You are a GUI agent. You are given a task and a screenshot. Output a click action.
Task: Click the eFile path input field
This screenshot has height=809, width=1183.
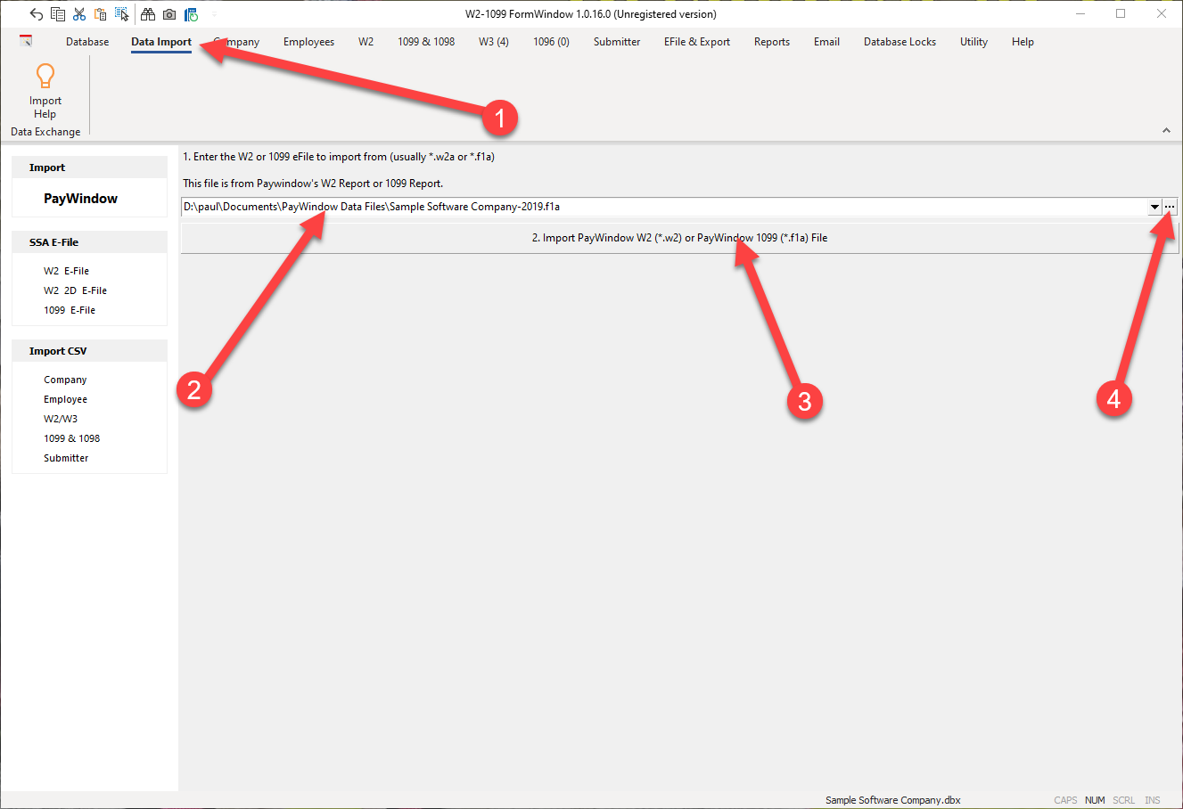[x=660, y=207]
